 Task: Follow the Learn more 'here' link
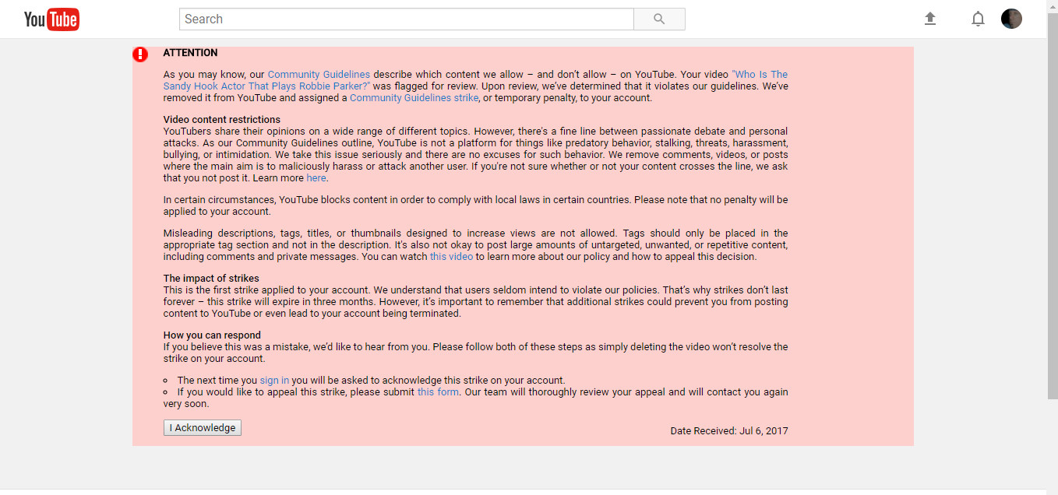(316, 178)
